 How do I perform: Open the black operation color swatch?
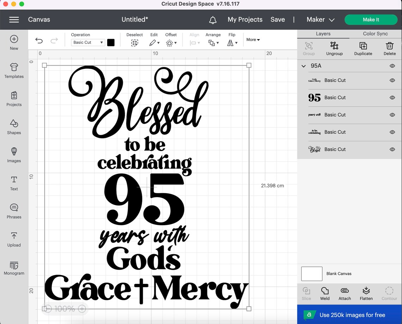coord(111,42)
